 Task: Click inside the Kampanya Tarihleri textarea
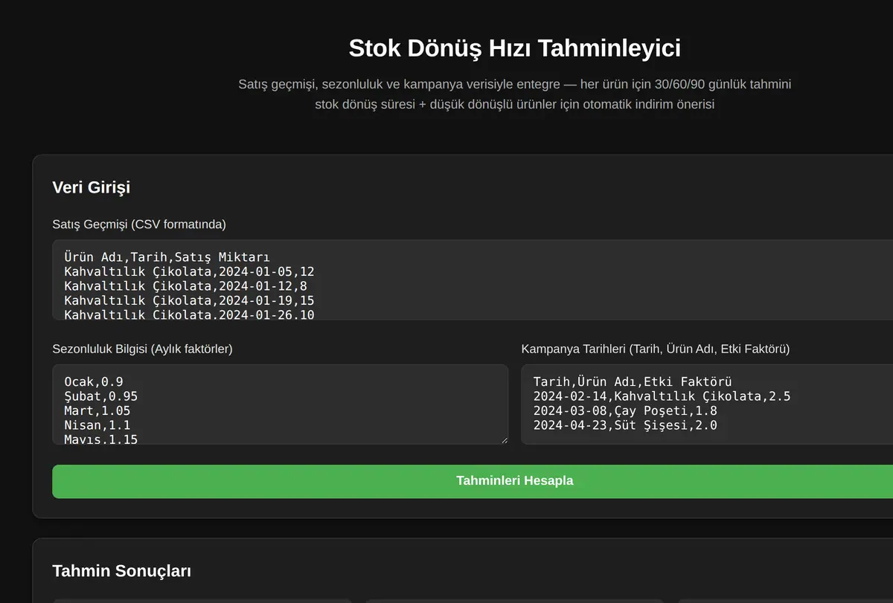(707, 404)
